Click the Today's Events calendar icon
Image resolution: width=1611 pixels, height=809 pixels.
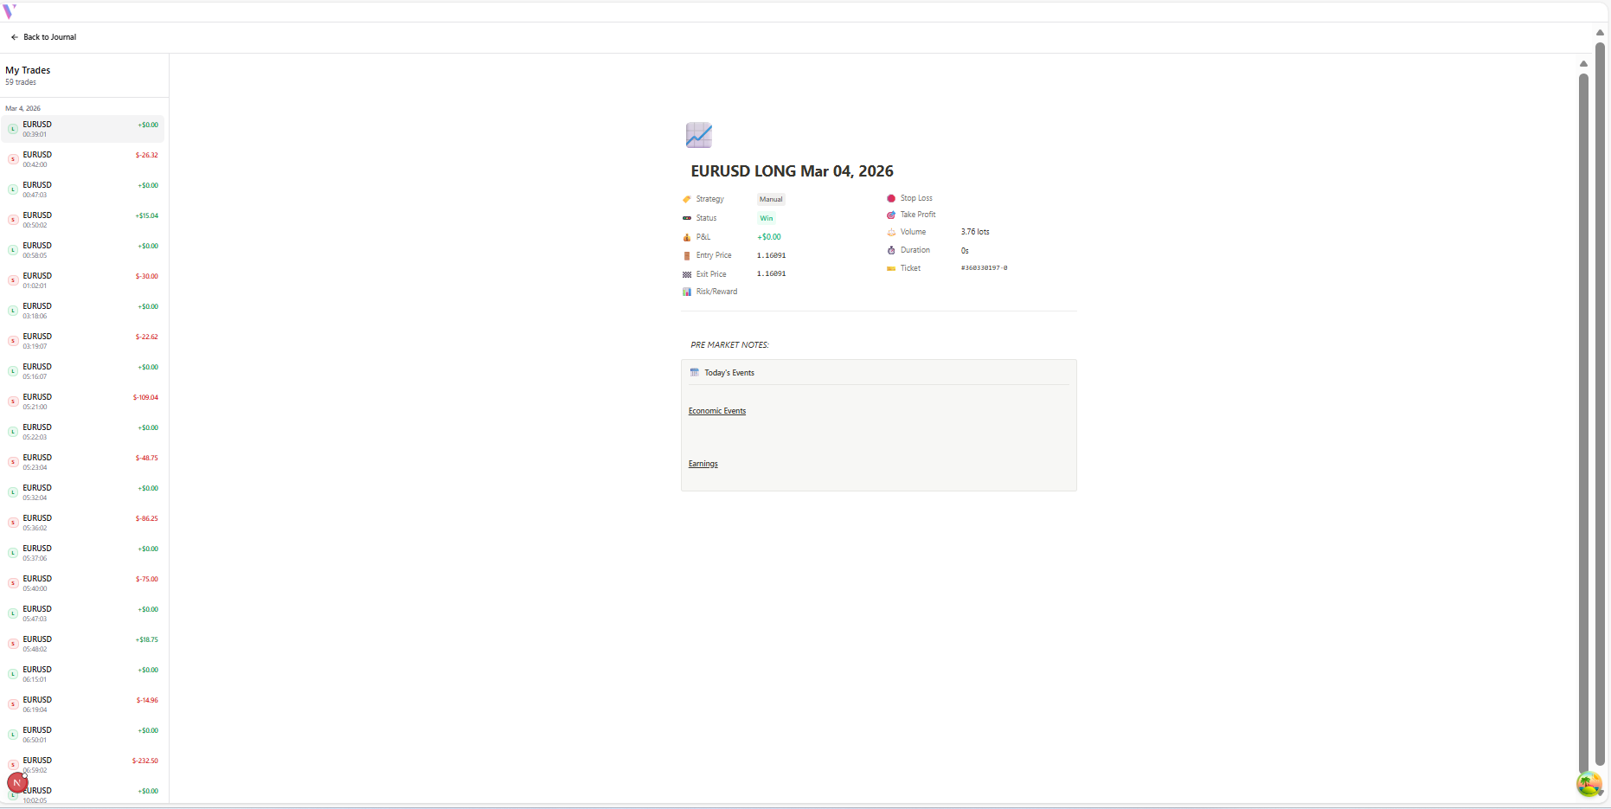[694, 373]
